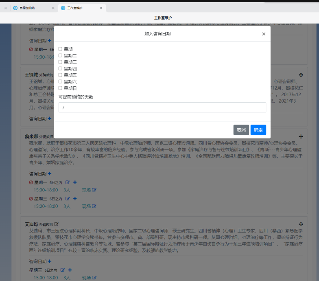Check the 星期二 checkbox
Screen dimensions: 319x281
pyautogui.click(x=60, y=55)
